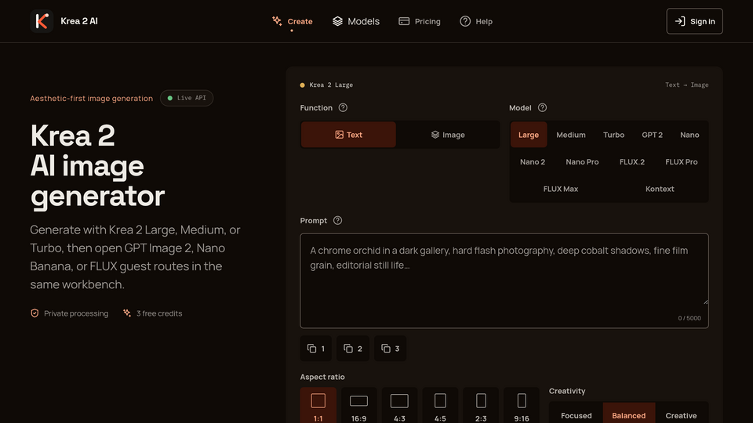Select the 2:3 aspect ratio

pos(481,407)
